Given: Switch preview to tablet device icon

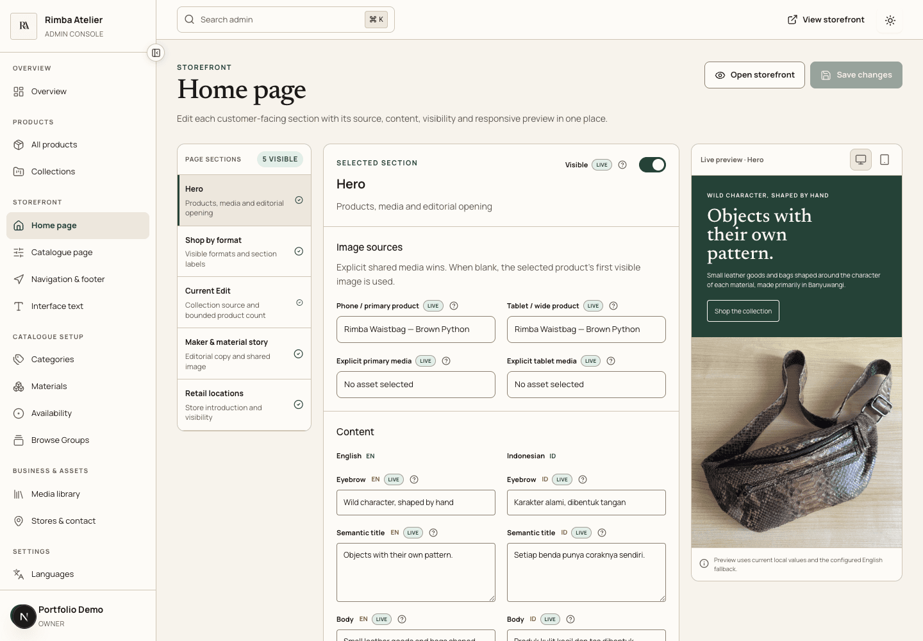Looking at the screenshot, I should point(885,160).
